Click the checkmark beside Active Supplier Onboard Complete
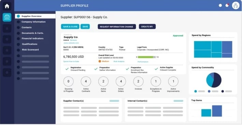This screenshot has height=125, width=242. 156,69
